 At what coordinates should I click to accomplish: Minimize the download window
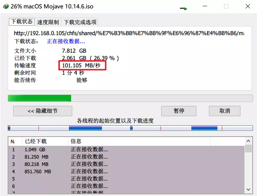click(x=205, y=6)
